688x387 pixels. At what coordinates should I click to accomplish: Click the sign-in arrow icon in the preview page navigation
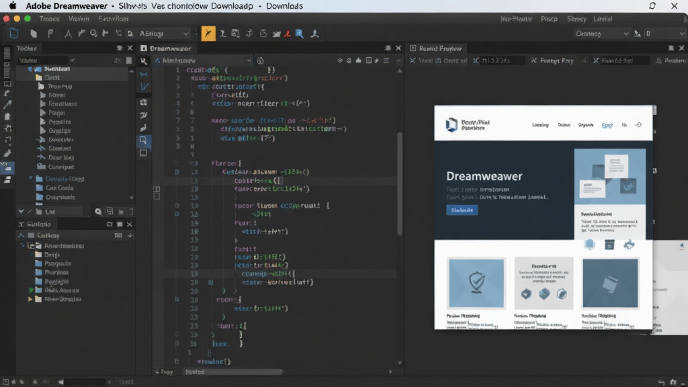pyautogui.click(x=638, y=125)
